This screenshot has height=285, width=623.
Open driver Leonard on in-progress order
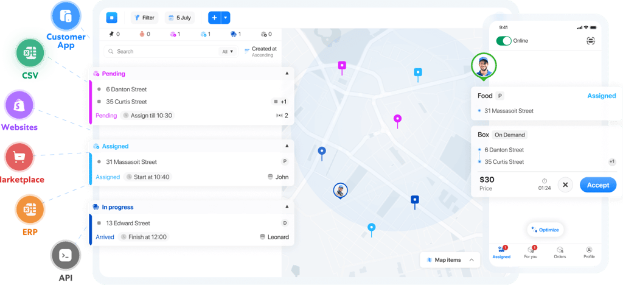pos(274,237)
